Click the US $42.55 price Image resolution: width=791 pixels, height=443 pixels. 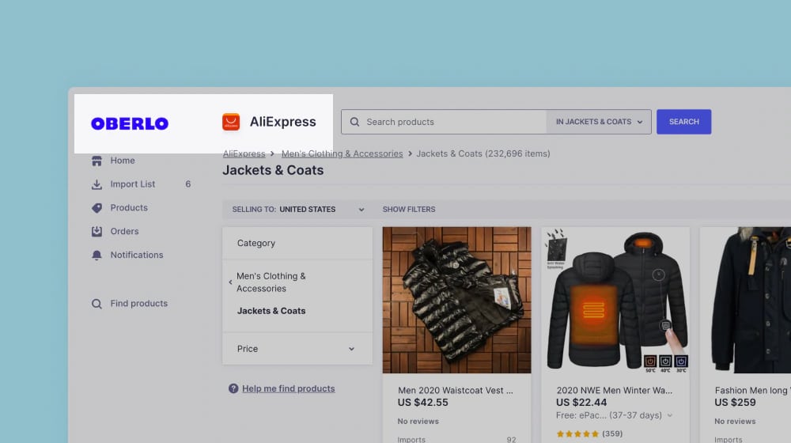tap(422, 403)
